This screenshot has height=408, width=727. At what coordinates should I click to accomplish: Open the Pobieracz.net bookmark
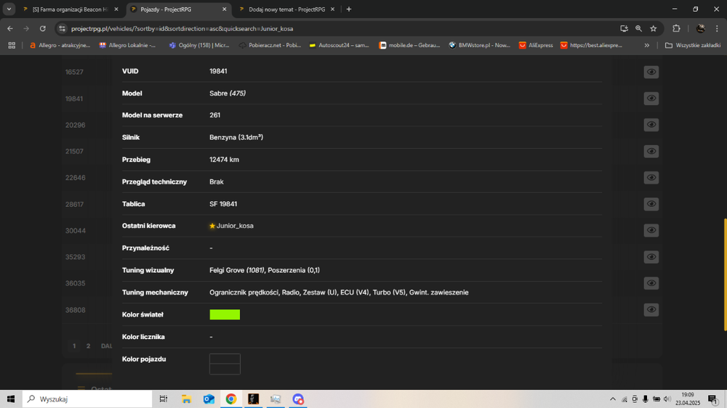[270, 46]
